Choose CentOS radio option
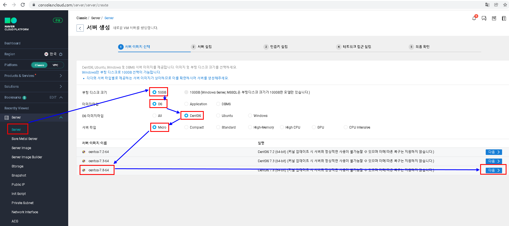This screenshot has height=226, width=509. pos(186,115)
